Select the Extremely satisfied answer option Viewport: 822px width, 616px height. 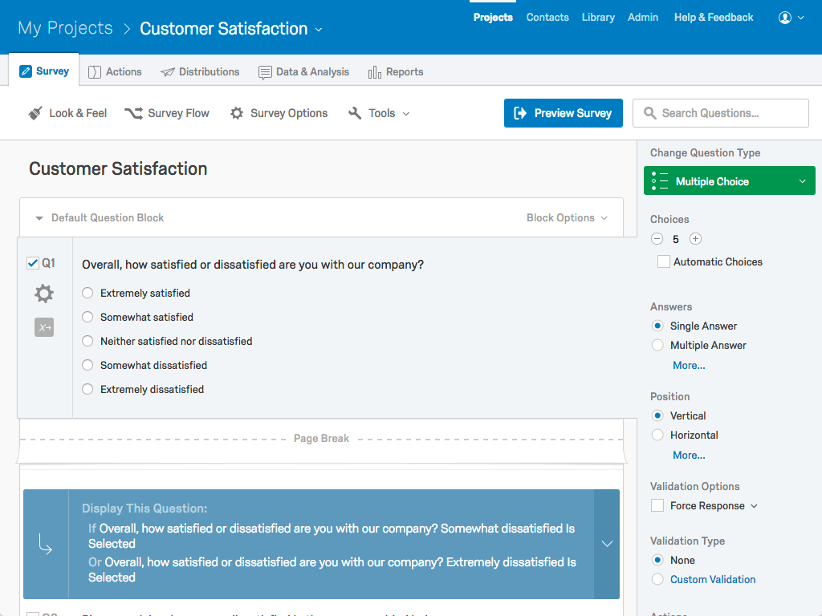(x=87, y=293)
